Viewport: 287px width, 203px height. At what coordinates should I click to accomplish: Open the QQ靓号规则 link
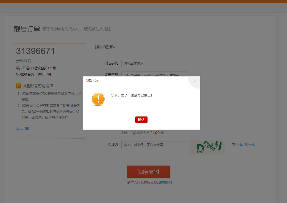[163, 182]
